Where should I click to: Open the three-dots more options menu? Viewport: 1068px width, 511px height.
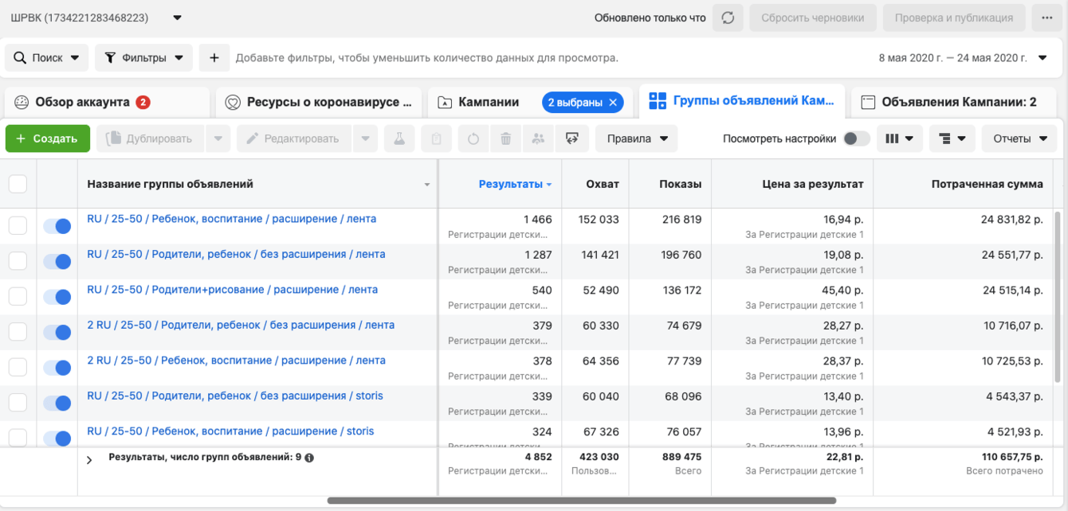click(1046, 18)
